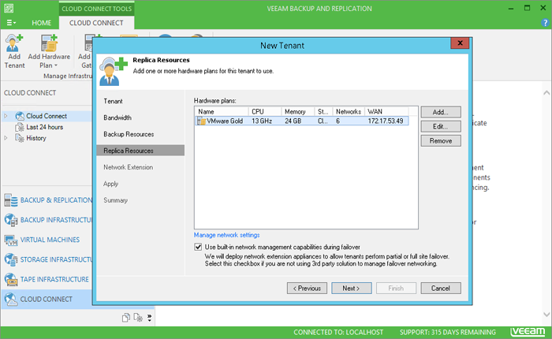Select the VMware Gold hardware plan row
Image resolution: width=552 pixels, height=339 pixels.
(x=302, y=121)
